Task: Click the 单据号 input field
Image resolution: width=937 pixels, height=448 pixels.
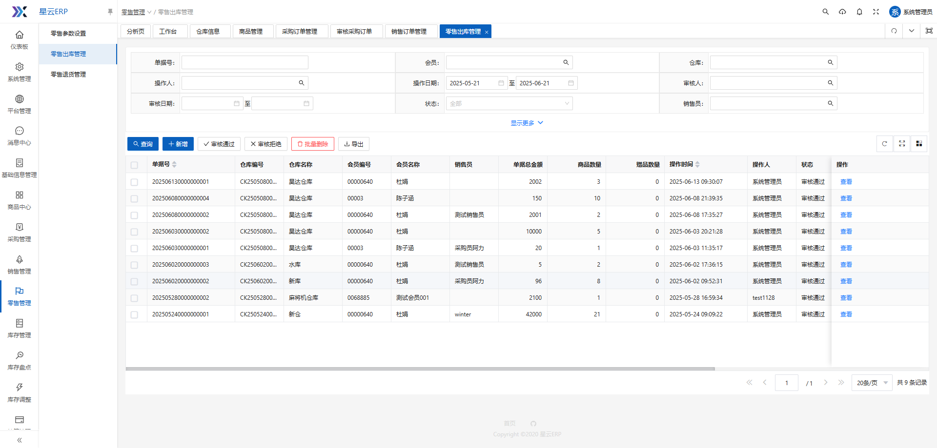Action: tap(244, 63)
